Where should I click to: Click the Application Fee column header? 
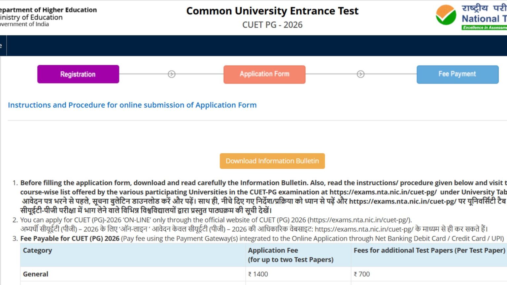coord(273,255)
